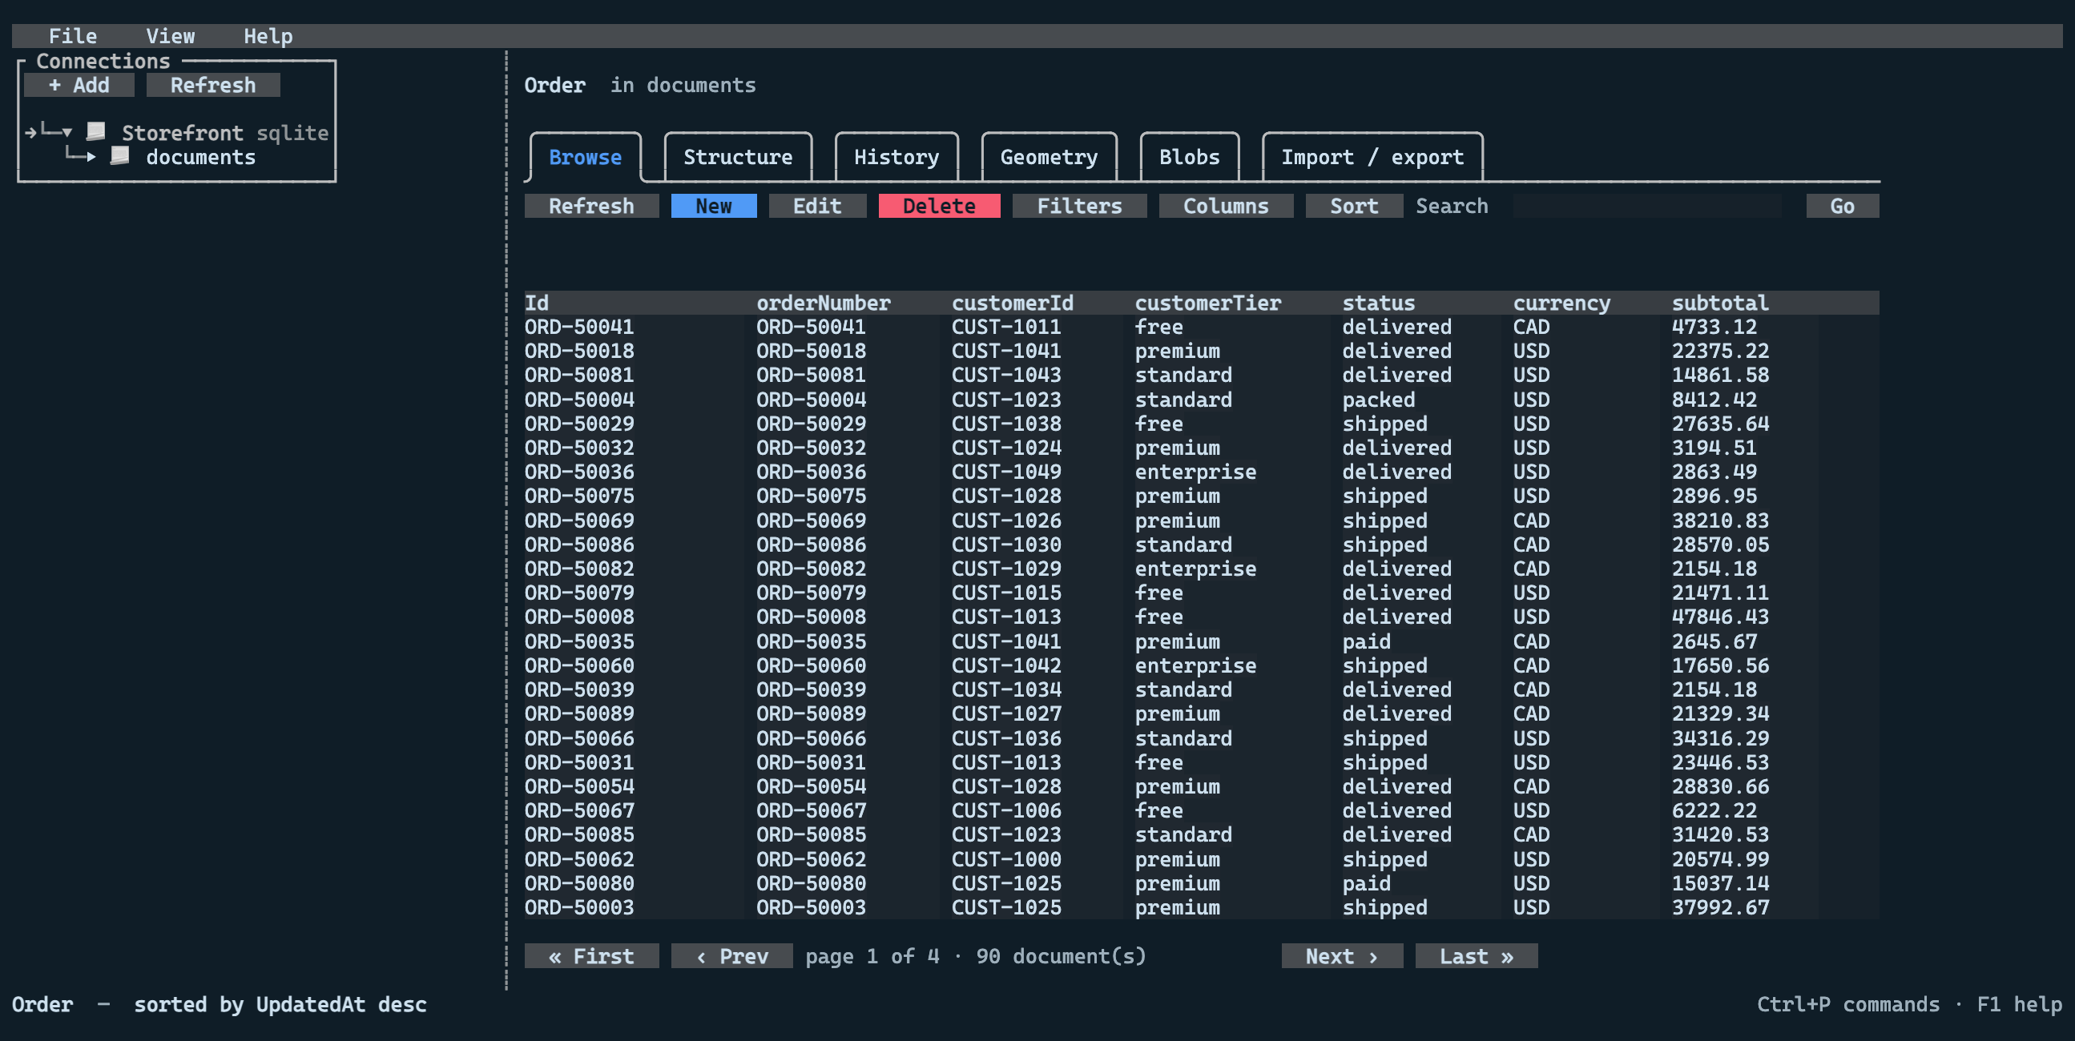Click the Storefront database icon
This screenshot has height=1041, width=2075.
coord(96,131)
